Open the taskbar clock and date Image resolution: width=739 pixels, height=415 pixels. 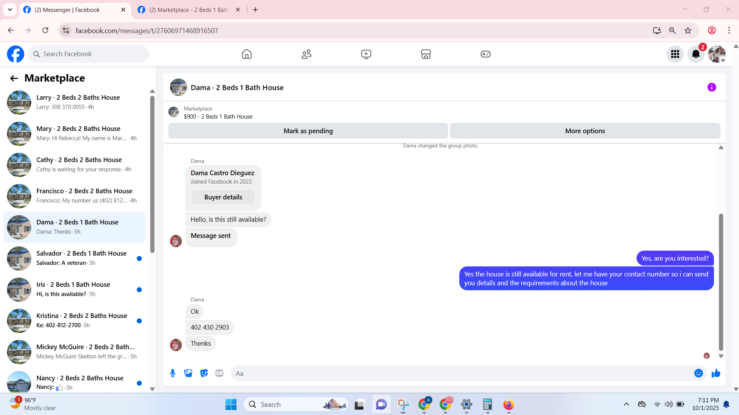tap(705, 404)
